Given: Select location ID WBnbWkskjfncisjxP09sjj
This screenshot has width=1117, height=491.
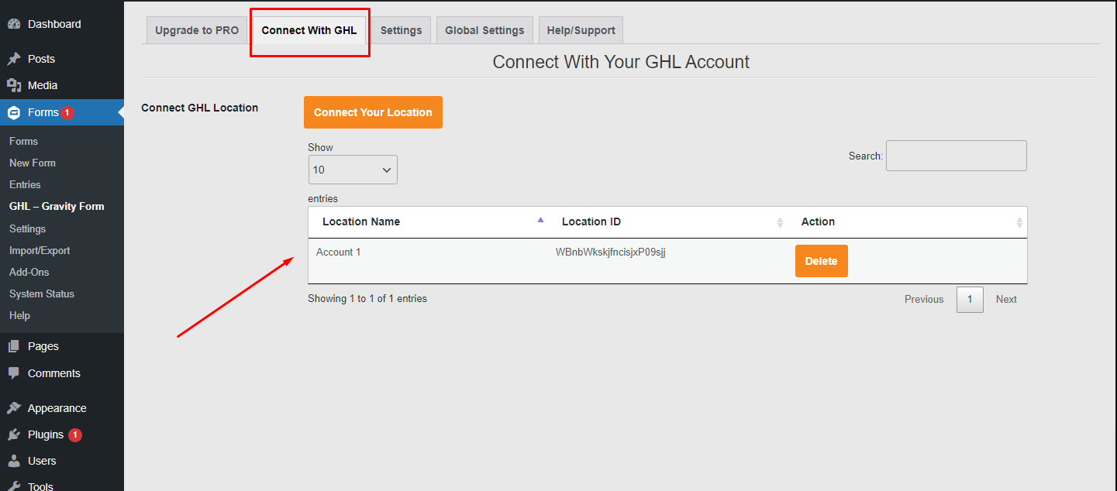Looking at the screenshot, I should coord(611,252).
